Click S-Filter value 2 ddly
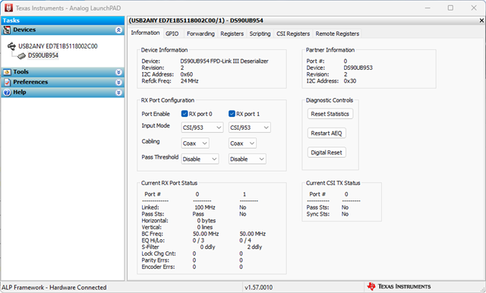 [254, 247]
